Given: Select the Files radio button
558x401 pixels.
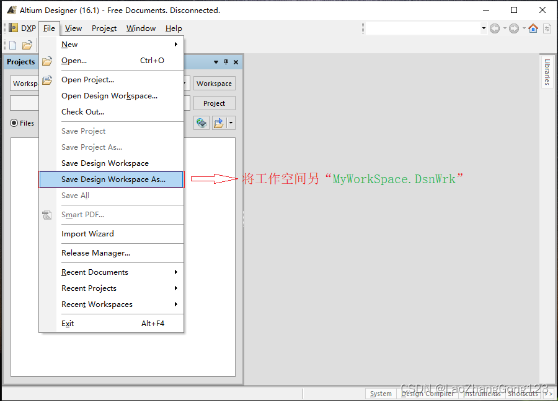Looking at the screenshot, I should [14, 123].
